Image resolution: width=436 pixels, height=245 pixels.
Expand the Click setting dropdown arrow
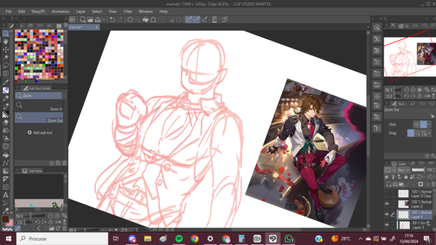click(x=429, y=125)
